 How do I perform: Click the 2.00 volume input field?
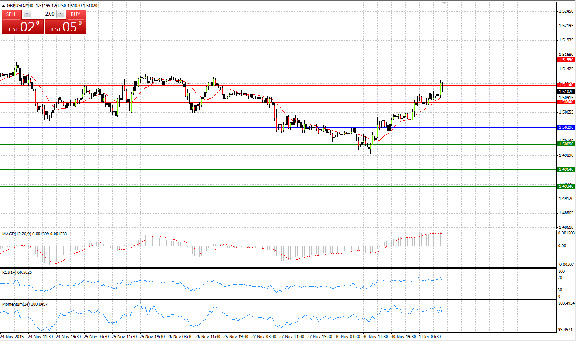click(44, 14)
